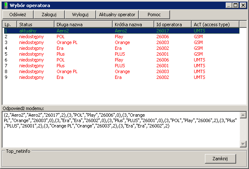
Task: Click short name PLUS in row 7
Action: [120, 66]
